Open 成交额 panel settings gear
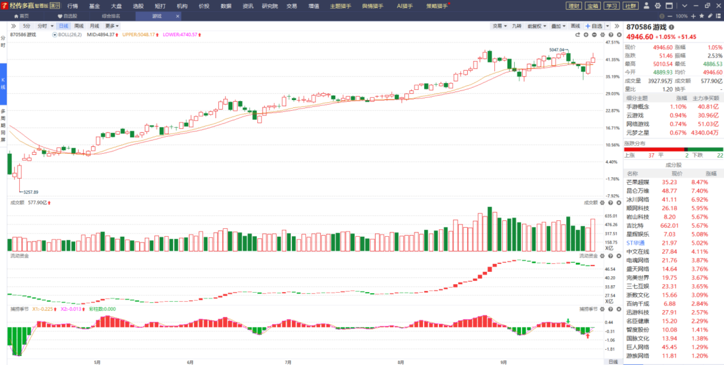This screenshot has height=365, width=724. (602, 203)
